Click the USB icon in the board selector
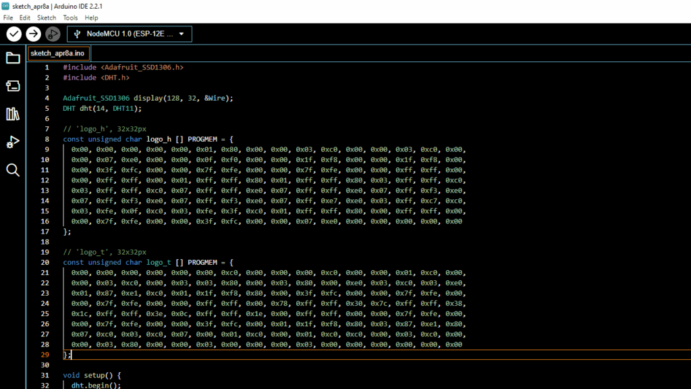Viewport: 691px width, 389px height. tap(77, 34)
